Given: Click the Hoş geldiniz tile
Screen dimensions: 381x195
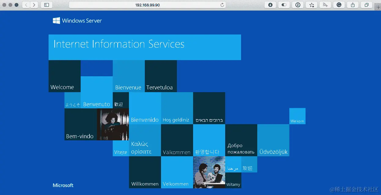Looking at the screenshot, I should [177, 108].
